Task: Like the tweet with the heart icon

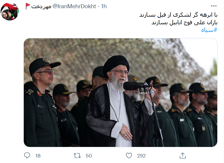Action: click(129, 155)
